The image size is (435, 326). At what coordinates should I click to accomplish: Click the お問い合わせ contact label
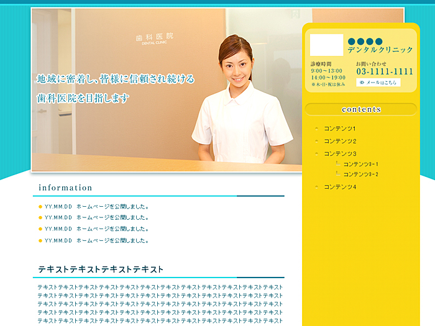click(371, 64)
